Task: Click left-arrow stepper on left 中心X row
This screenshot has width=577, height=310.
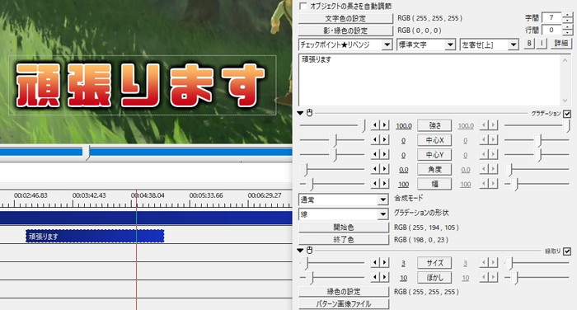Action: click(x=375, y=140)
